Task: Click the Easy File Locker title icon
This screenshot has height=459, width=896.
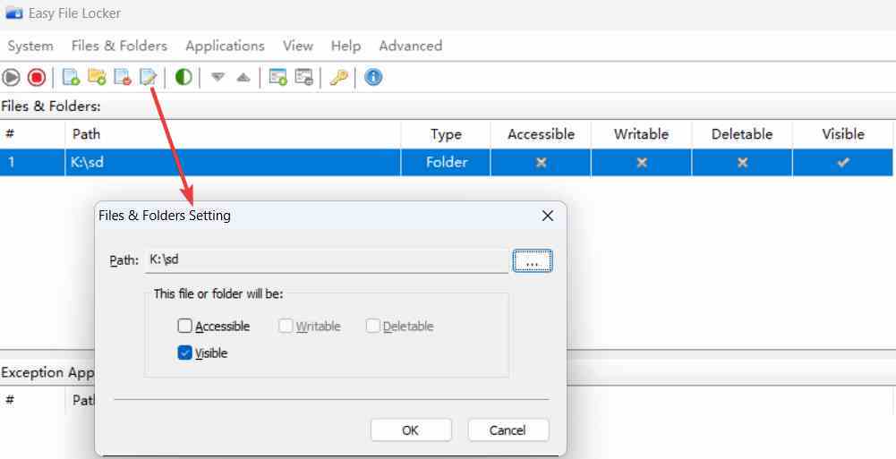Action: pos(14,13)
